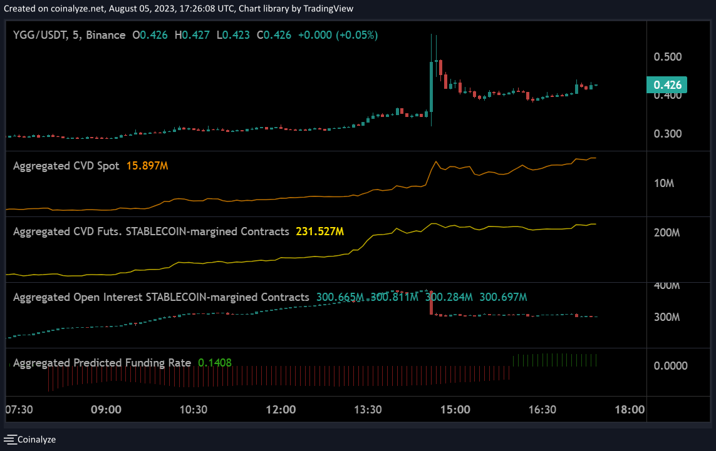Click the 0.500 price axis label
This screenshot has width=716, height=451.
(x=667, y=57)
